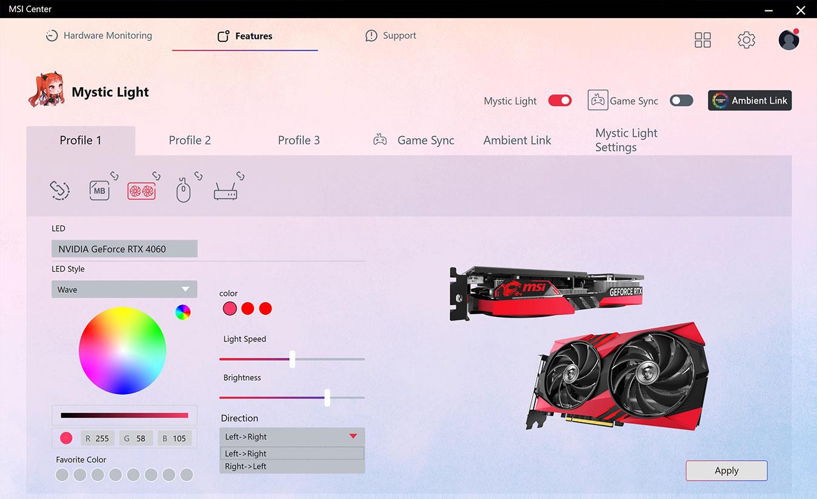Viewport: 817px width, 499px height.
Task: Click the dual-fan graphics card image
Action: [x=617, y=376]
